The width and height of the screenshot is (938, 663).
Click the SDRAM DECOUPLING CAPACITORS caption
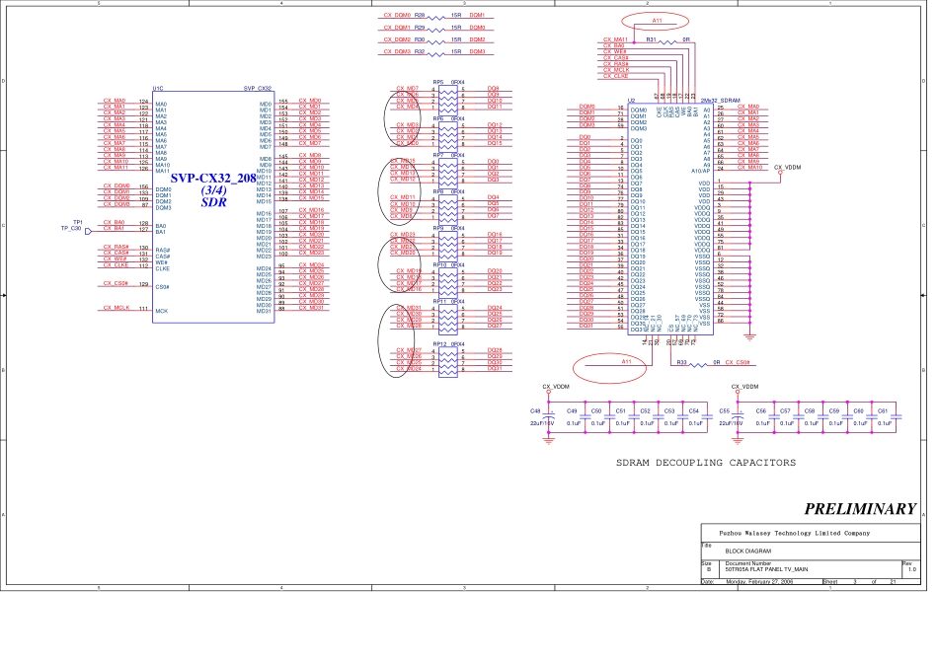pyautogui.click(x=705, y=463)
